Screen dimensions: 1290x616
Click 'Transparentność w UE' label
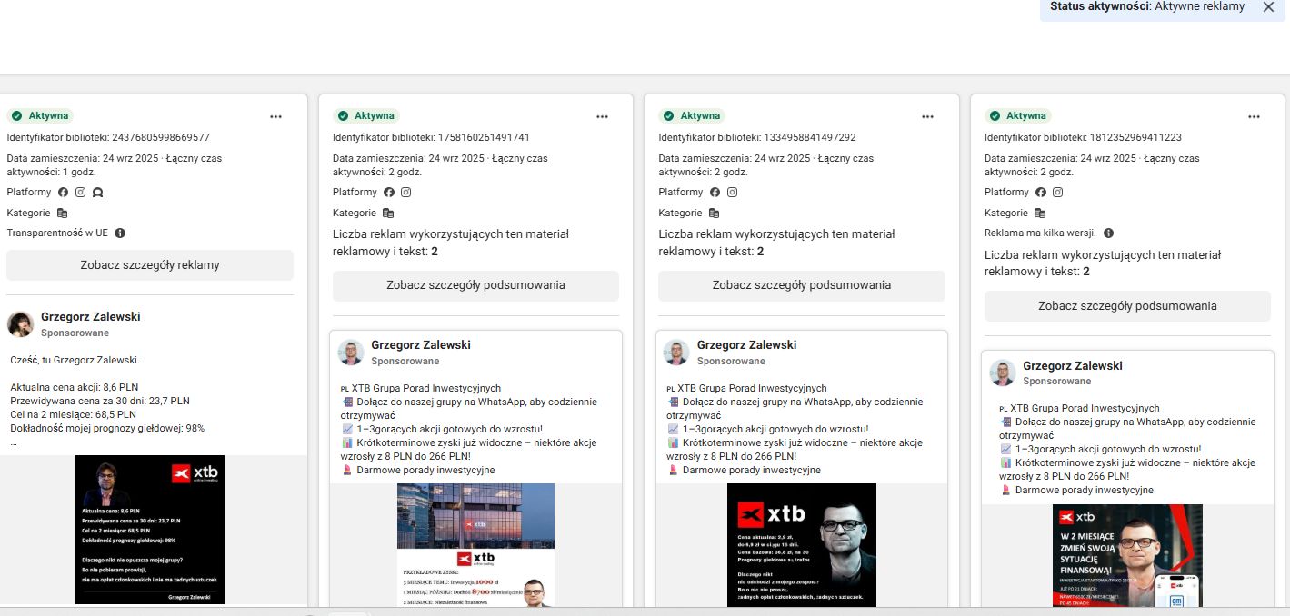pos(57,233)
